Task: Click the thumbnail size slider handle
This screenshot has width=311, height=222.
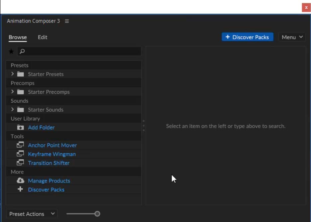Action: (97, 214)
